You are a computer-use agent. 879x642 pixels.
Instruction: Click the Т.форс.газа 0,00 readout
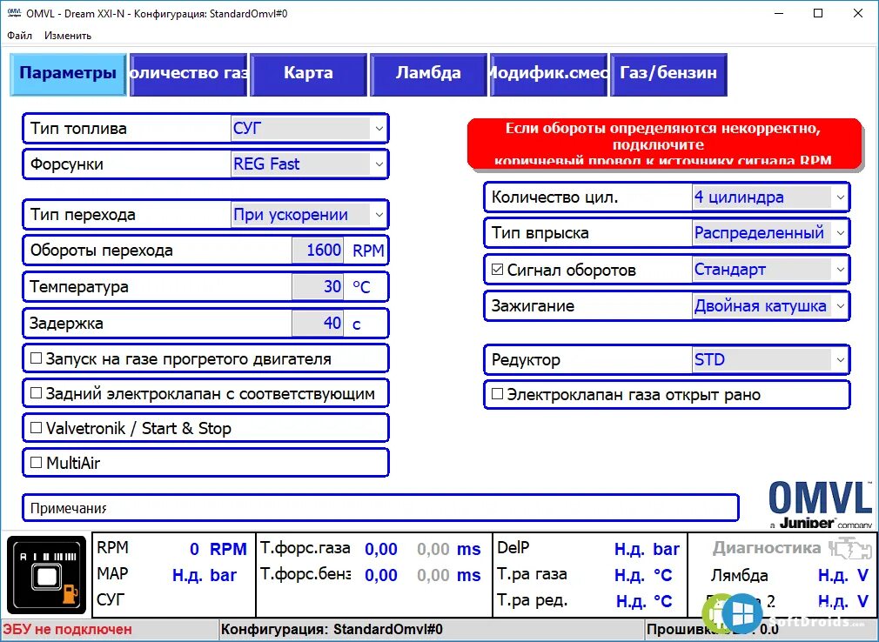click(x=381, y=549)
